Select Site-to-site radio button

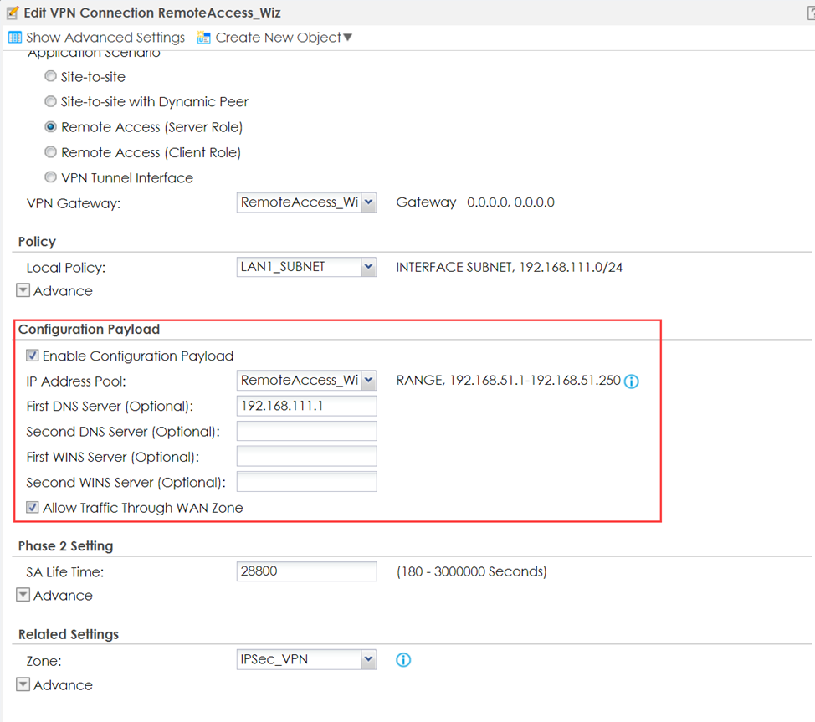point(51,77)
